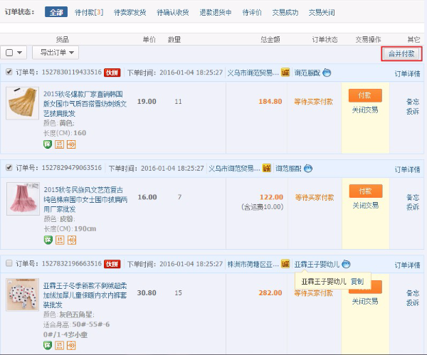Click the red 伙拼 badge on the third order
This screenshot has width=427, height=355.
[x=112, y=264]
